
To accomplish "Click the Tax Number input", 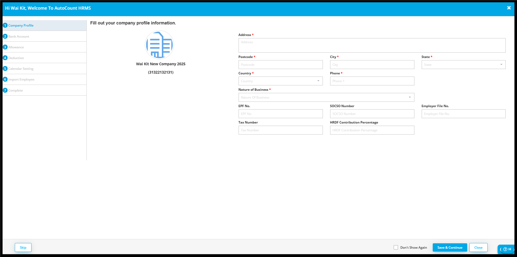I will (x=281, y=130).
